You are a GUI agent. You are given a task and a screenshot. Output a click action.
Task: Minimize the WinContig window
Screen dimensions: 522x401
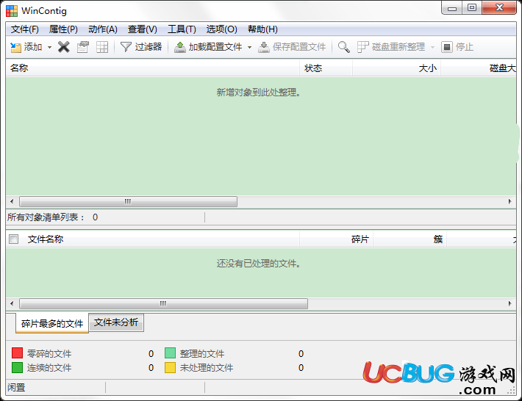(452, 8)
